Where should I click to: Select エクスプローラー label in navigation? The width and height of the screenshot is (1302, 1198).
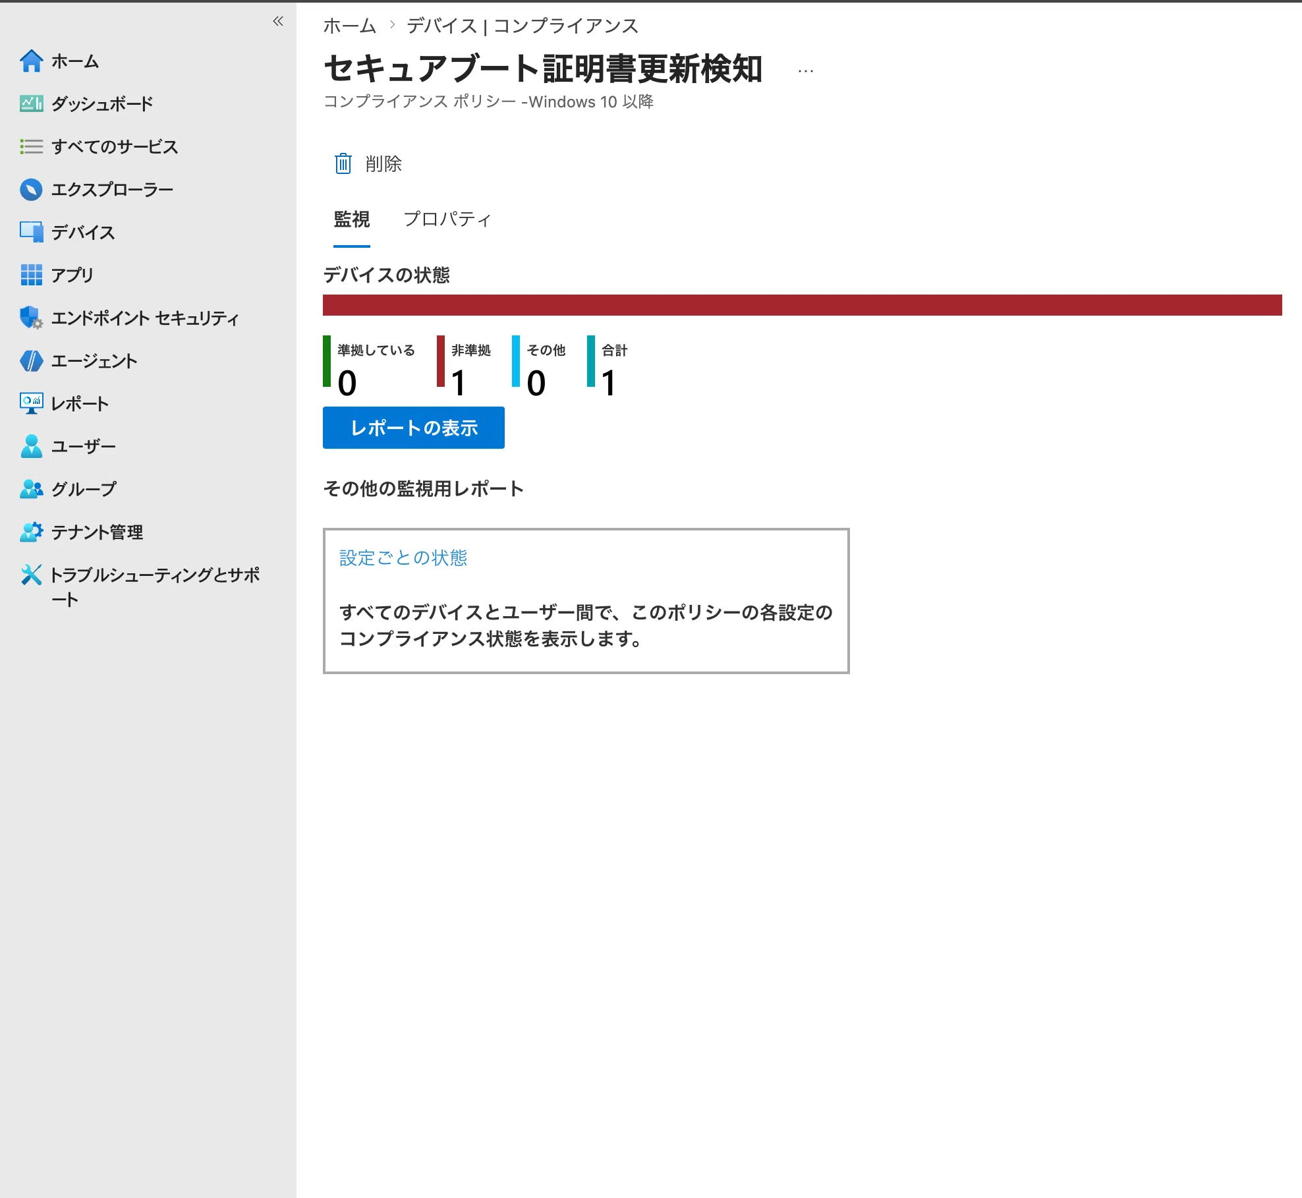pyautogui.click(x=113, y=189)
